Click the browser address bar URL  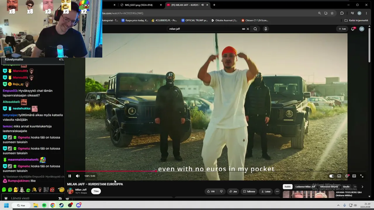(123, 13)
